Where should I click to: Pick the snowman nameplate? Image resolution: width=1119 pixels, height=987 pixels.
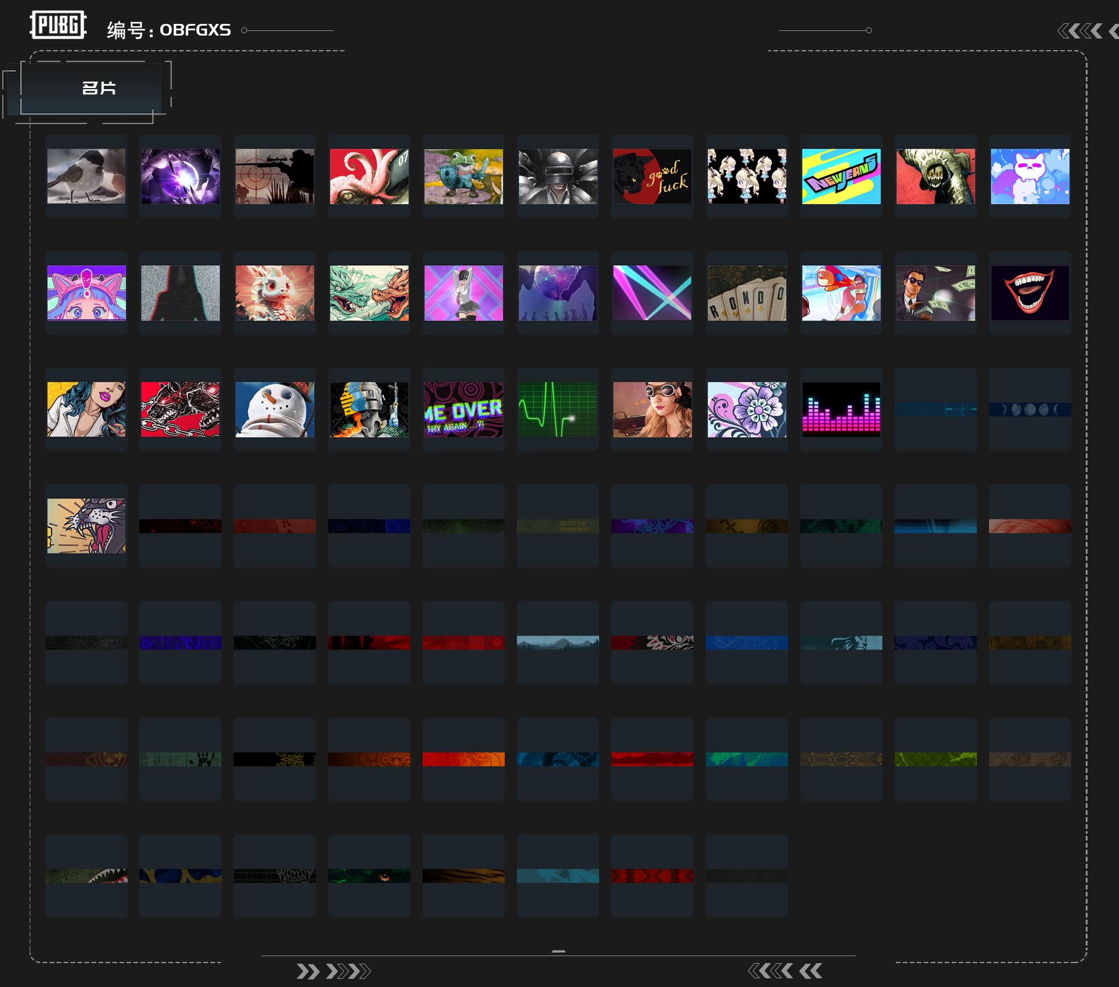click(275, 409)
